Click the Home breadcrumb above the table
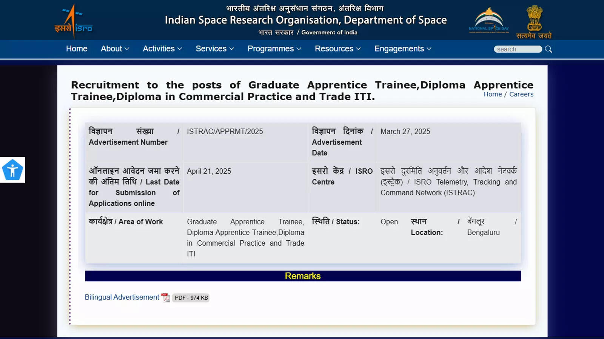This screenshot has height=339, width=604. (493, 94)
